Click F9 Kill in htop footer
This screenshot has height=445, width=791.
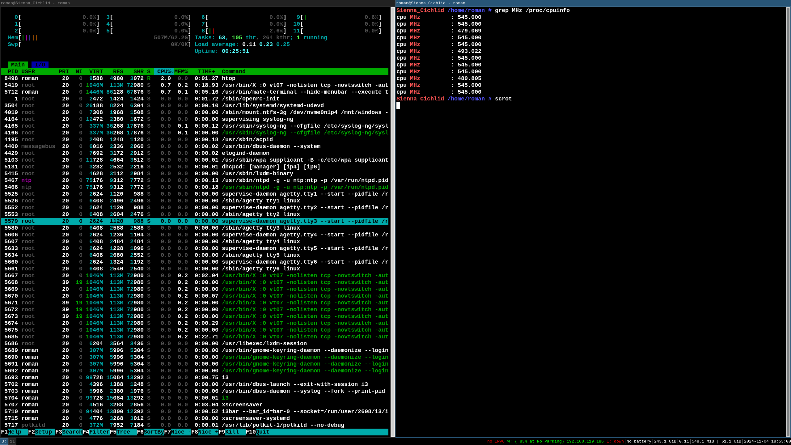point(232,432)
